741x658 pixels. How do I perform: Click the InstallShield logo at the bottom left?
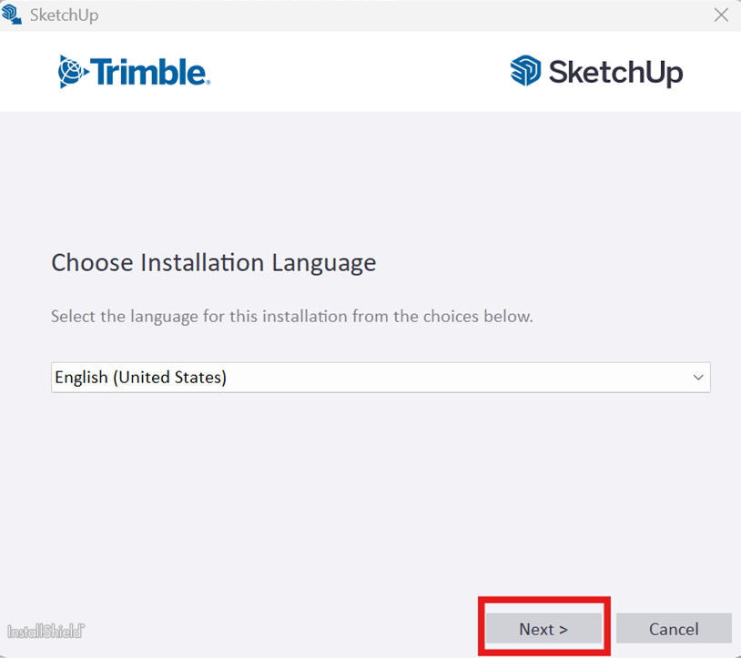[46, 630]
